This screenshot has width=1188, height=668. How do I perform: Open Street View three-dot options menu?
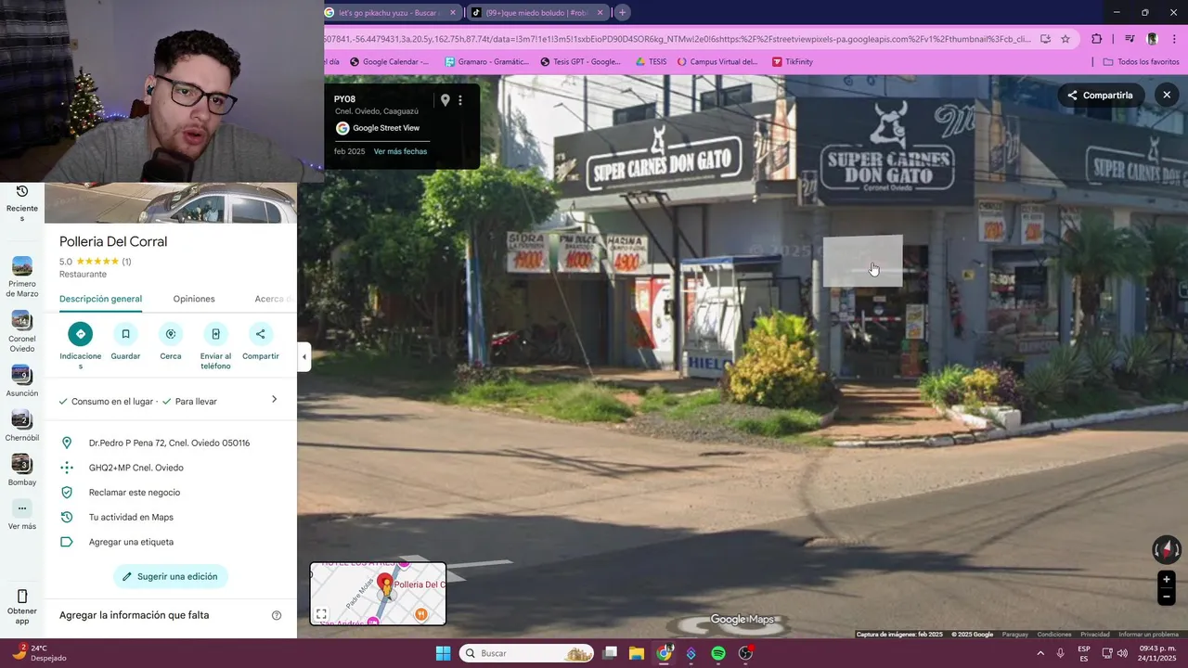[x=460, y=100]
